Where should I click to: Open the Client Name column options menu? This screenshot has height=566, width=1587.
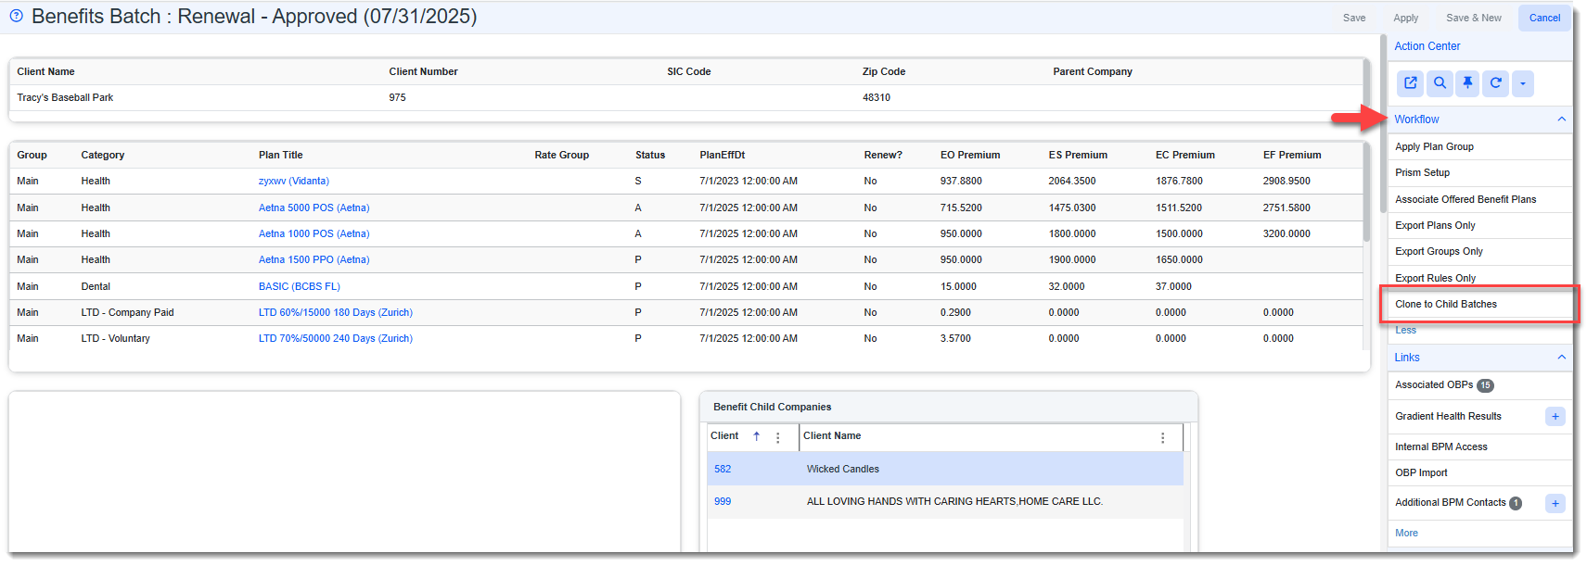point(1162,437)
